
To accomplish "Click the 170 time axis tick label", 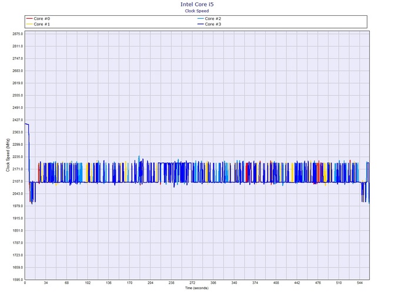I will (x=129, y=283).
